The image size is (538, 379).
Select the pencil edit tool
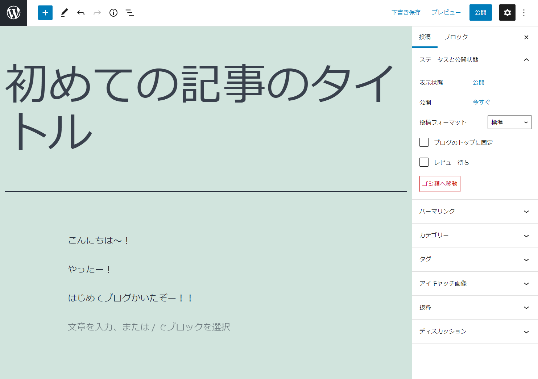coord(64,13)
